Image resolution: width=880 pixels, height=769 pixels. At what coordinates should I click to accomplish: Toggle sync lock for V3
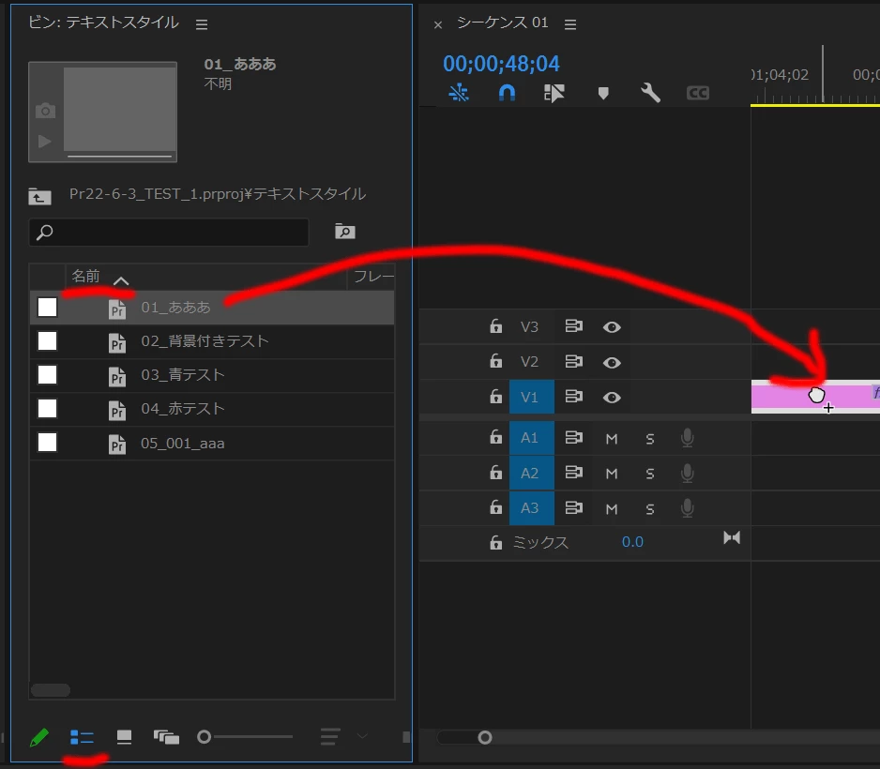tap(573, 325)
